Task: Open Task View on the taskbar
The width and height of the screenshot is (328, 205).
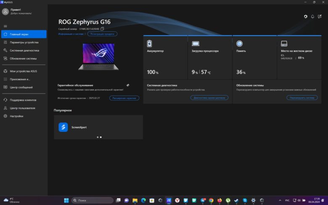Action: (x=118, y=200)
